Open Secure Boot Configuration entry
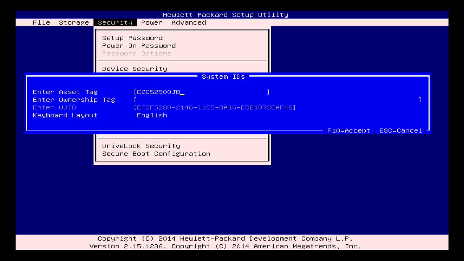 [x=156, y=154]
